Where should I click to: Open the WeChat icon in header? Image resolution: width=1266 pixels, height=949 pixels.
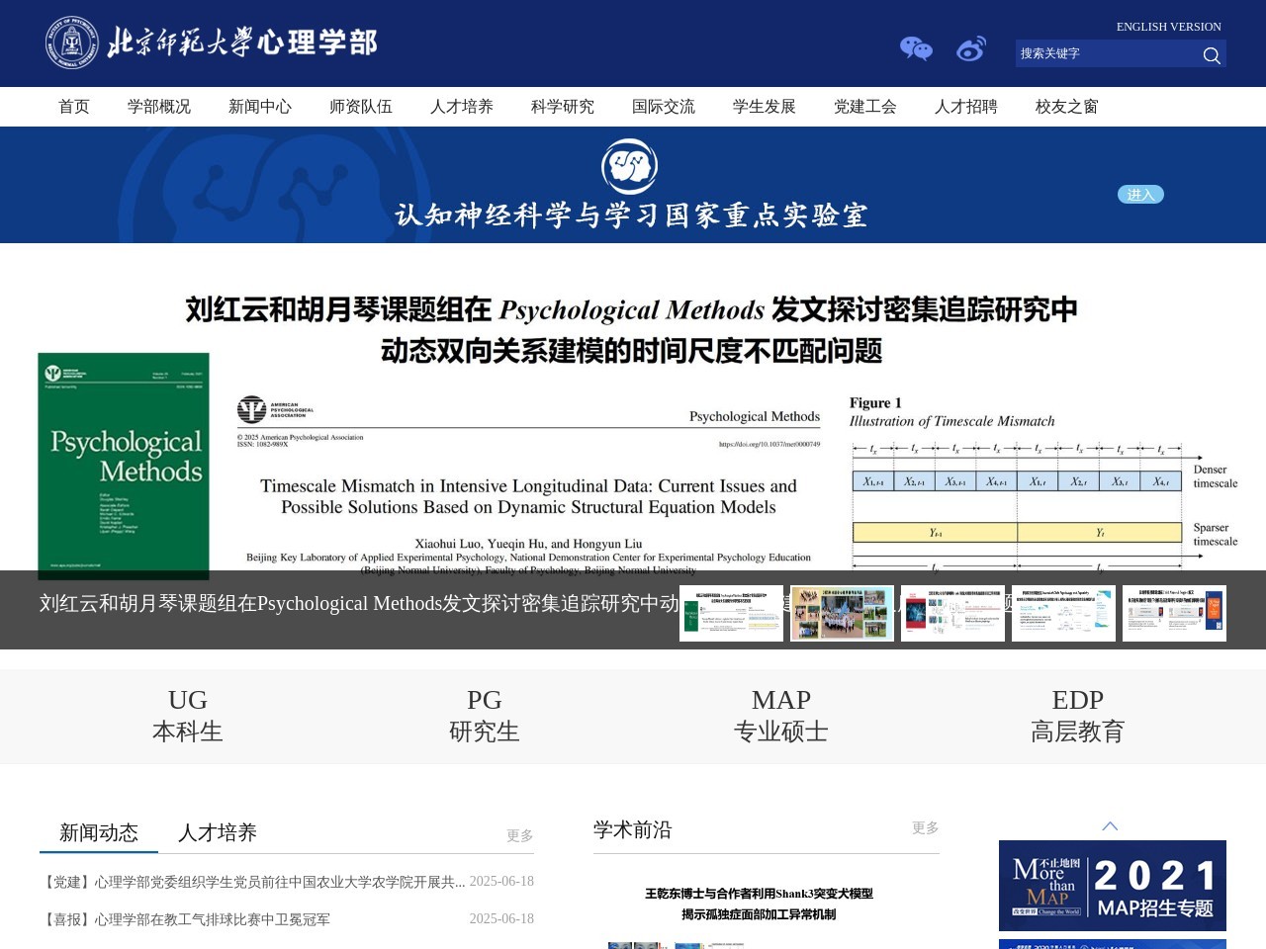point(916,48)
